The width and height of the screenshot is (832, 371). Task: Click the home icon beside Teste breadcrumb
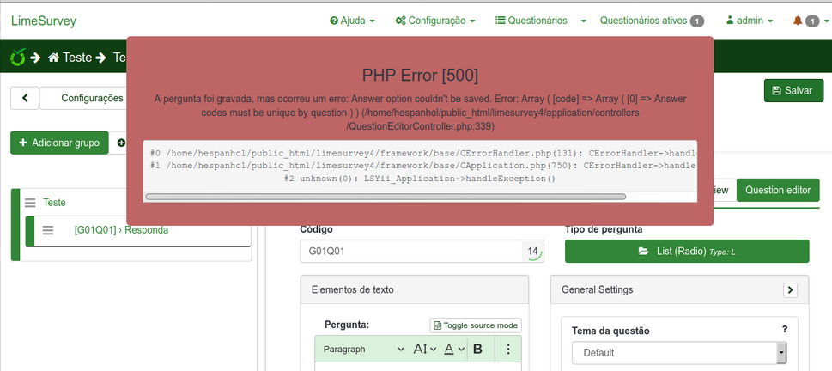[x=53, y=58]
